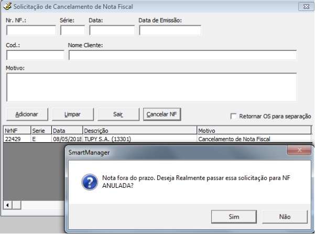Select the TUPY S.A. (13301) cell
The height and width of the screenshot is (234, 315).
140,139
